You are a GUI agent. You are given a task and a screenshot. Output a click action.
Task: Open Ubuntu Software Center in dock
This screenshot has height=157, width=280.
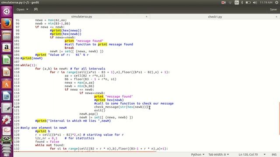7,84
